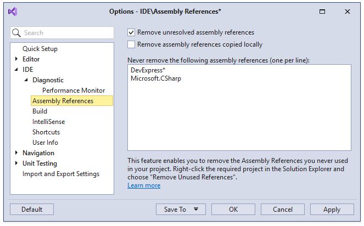Select Quick Setup in options tree
The width and height of the screenshot is (364, 226).
pyautogui.click(x=40, y=49)
